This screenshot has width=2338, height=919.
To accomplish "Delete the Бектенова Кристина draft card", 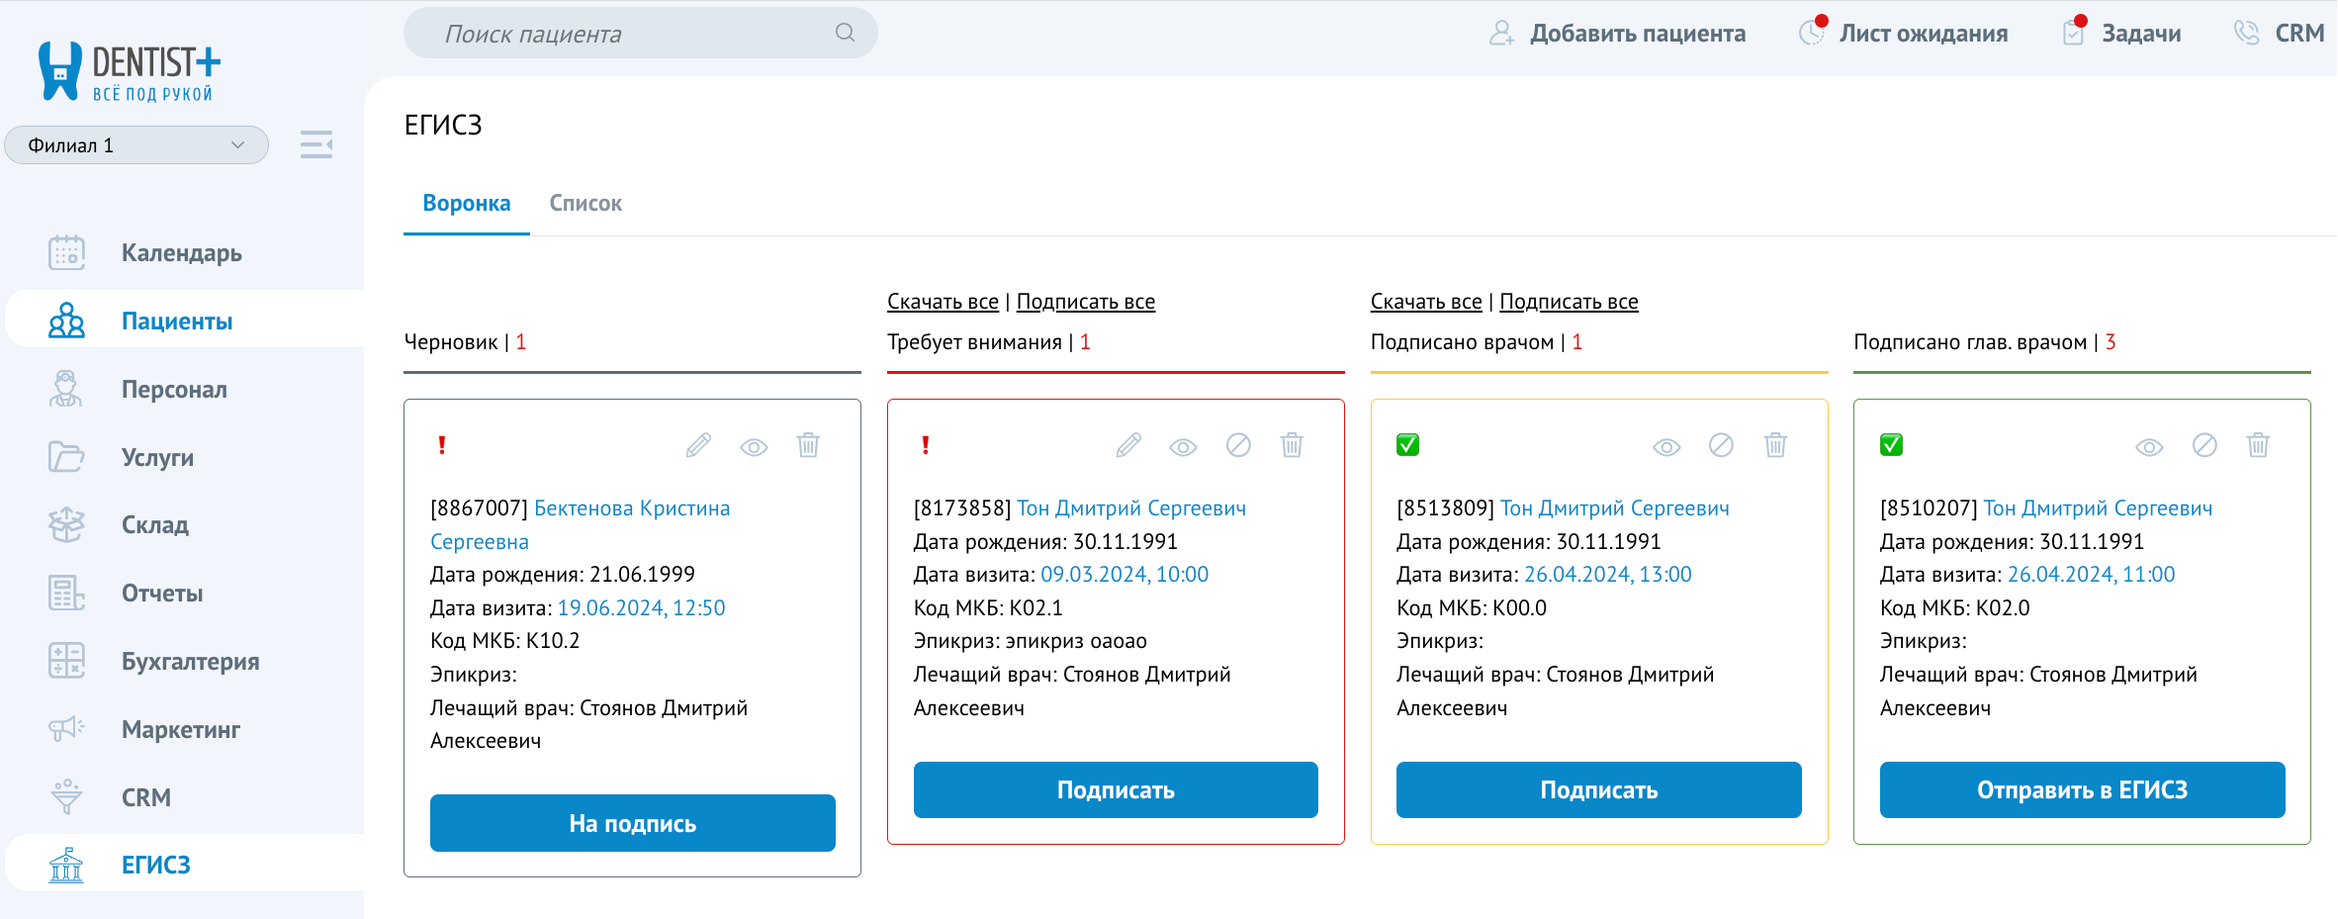I will tap(808, 445).
